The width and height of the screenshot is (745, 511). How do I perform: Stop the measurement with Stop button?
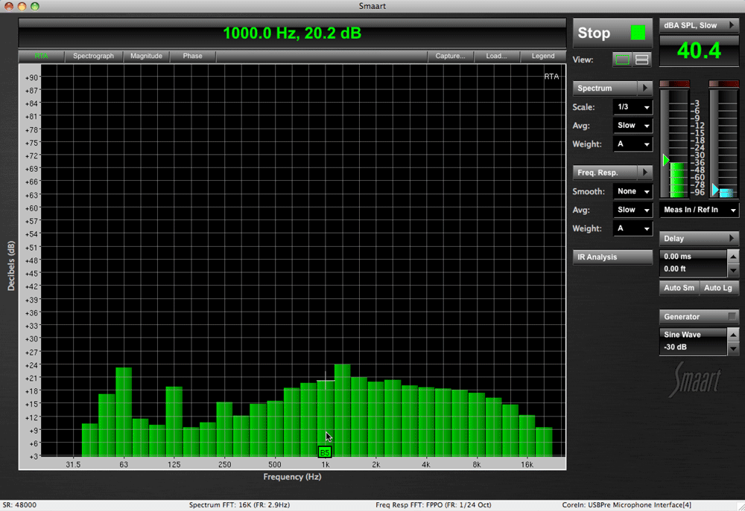click(x=612, y=33)
